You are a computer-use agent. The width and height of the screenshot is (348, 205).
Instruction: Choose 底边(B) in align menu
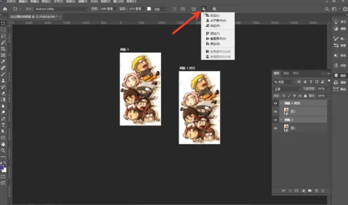point(218,44)
